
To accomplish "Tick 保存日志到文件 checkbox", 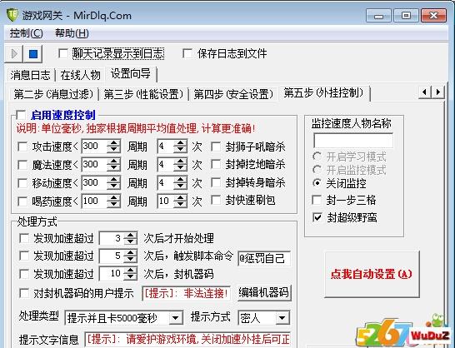I will coord(187,53).
